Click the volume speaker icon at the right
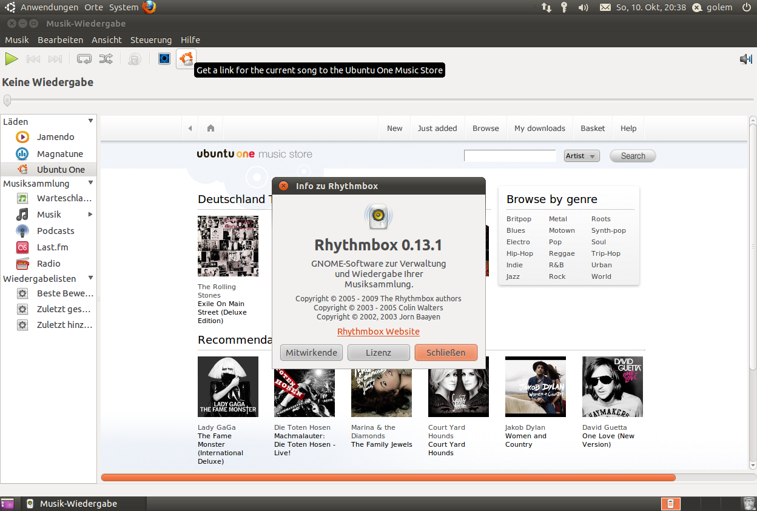Viewport: 757px width, 511px height. pyautogui.click(x=745, y=59)
